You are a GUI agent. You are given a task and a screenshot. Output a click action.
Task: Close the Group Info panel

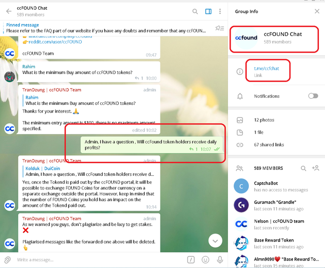tap(317, 11)
